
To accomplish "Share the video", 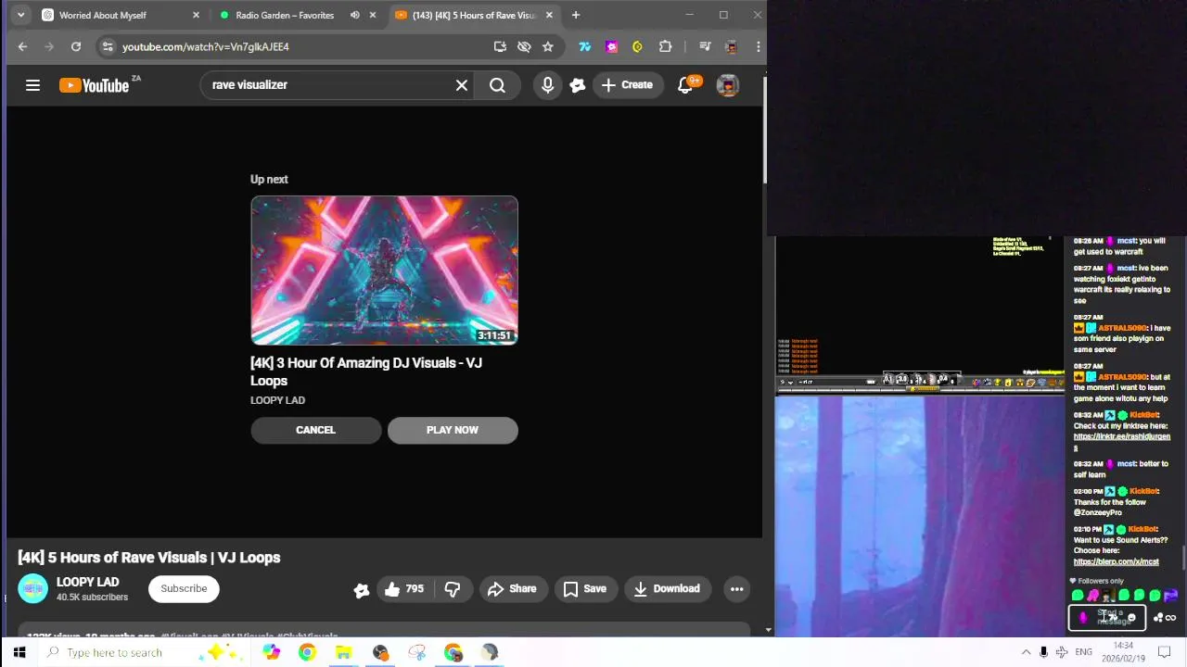I will (512, 588).
